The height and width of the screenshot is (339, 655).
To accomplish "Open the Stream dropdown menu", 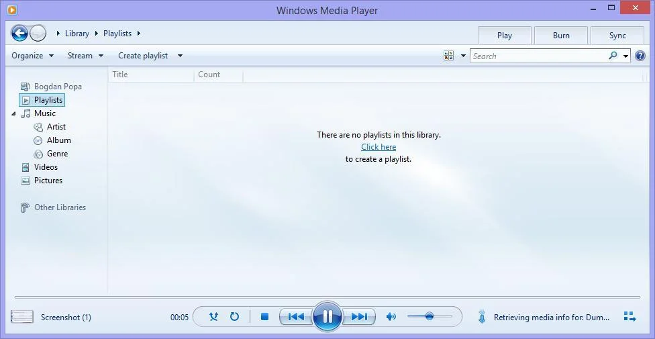I will (x=86, y=56).
